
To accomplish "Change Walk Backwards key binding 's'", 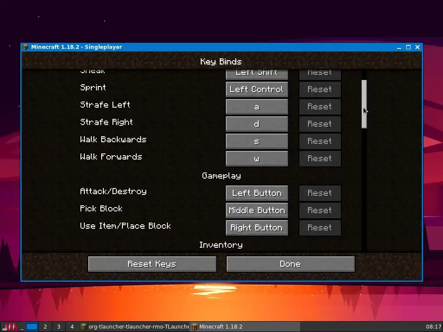I will pyautogui.click(x=257, y=141).
